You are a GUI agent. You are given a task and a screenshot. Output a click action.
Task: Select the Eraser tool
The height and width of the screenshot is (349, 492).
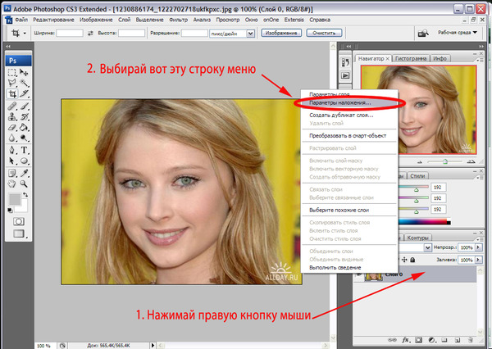pyautogui.click(x=12, y=128)
